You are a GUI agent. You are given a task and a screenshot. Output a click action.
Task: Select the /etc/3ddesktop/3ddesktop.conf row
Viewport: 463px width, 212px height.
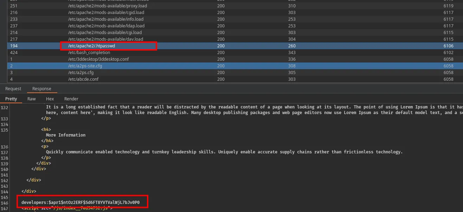tap(98, 59)
